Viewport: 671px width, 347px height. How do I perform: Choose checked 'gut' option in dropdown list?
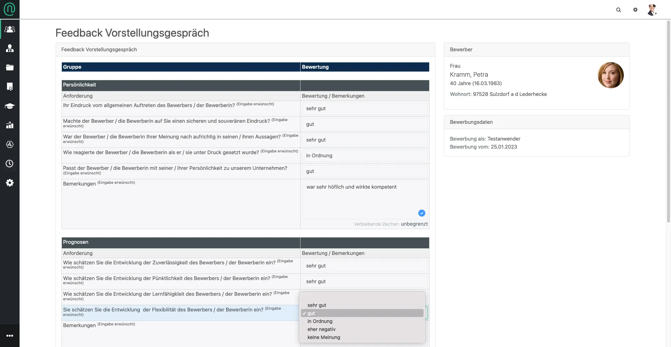(x=362, y=313)
